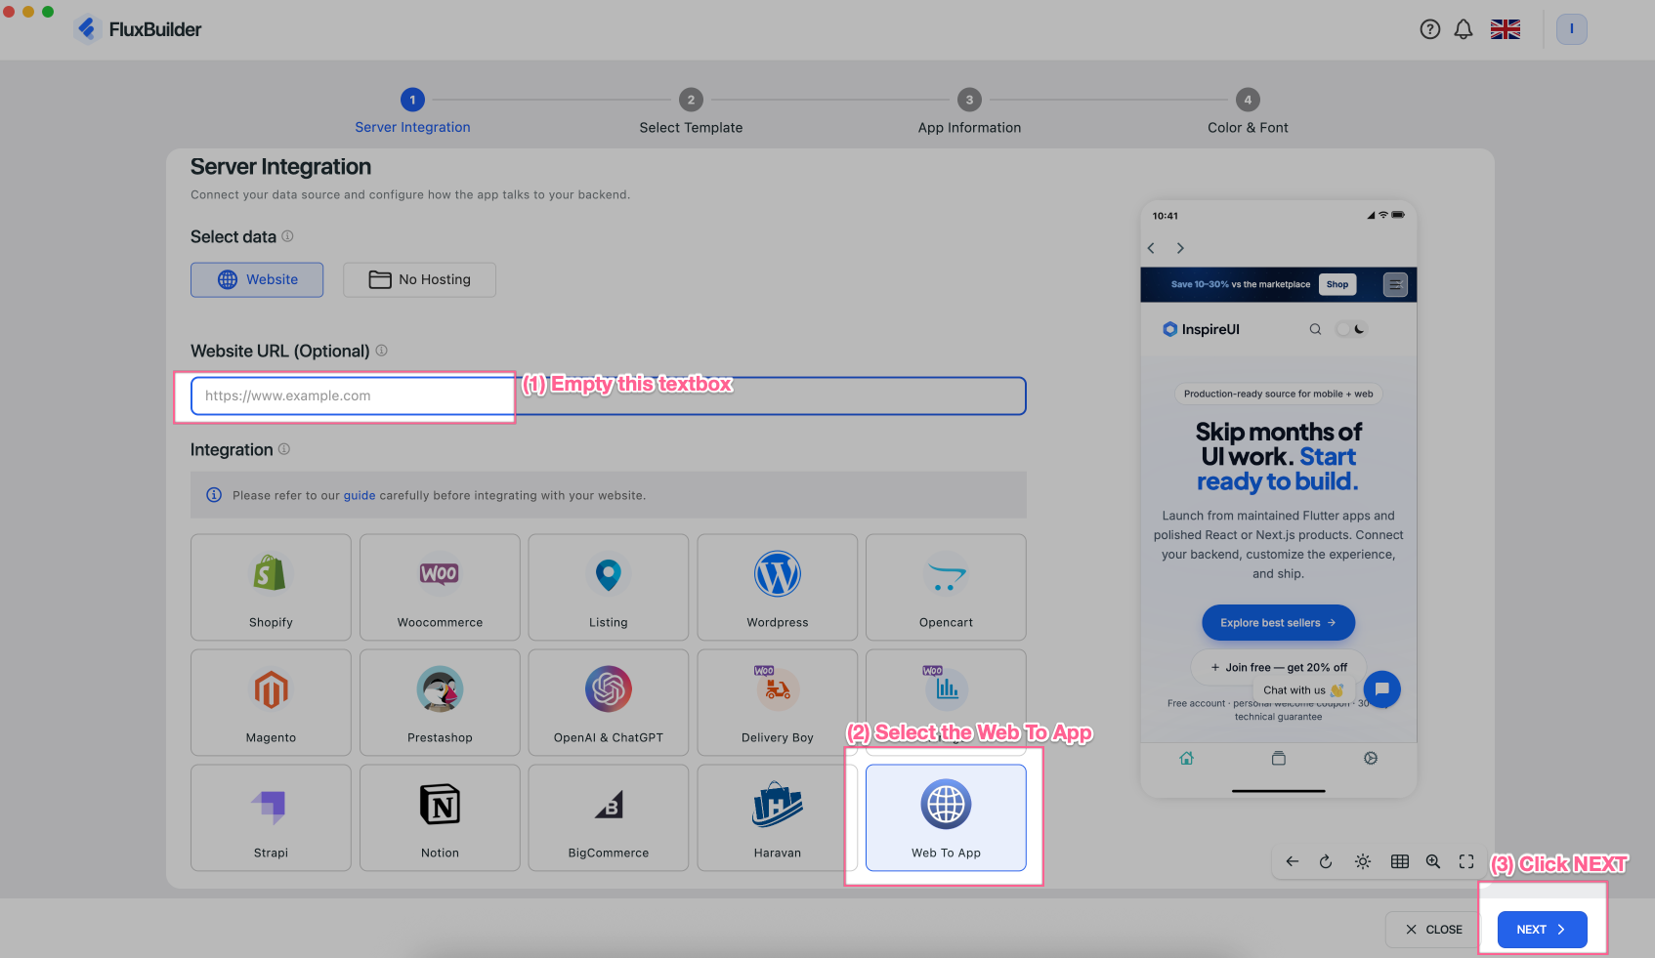This screenshot has height=958, width=1655.
Task: Click the preview toolbar back arrow
Action: [1293, 861]
